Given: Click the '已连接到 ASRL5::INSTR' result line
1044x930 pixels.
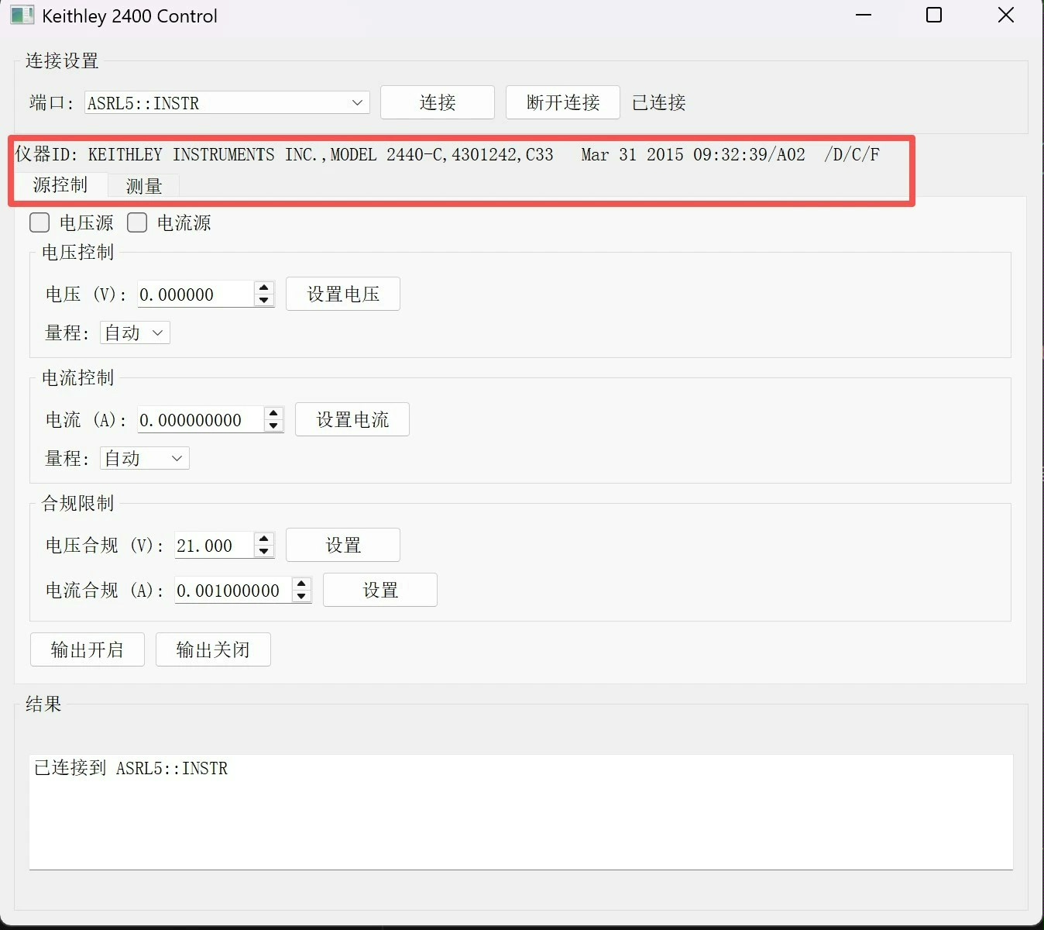Looking at the screenshot, I should (131, 768).
